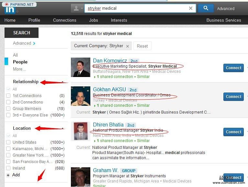Open Graham W. profile photo

pyautogui.click(x=81, y=177)
